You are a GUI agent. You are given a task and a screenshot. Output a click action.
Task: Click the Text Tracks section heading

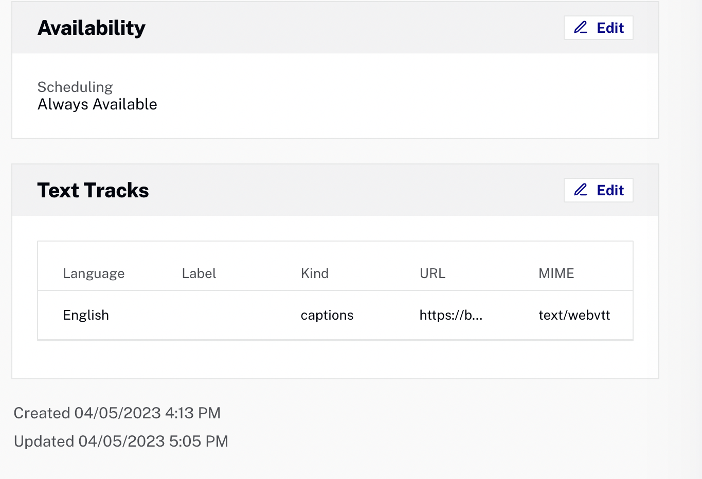pos(93,190)
